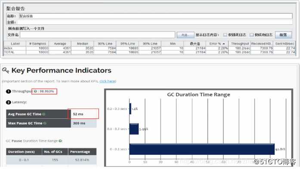Viewport: 300px width, 169px height.
Task: Click help icon beside GC Pause Duration Time Range
Action: tap(60, 141)
